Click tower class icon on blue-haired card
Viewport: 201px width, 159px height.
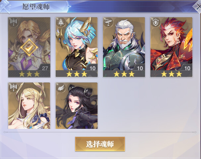60,22
